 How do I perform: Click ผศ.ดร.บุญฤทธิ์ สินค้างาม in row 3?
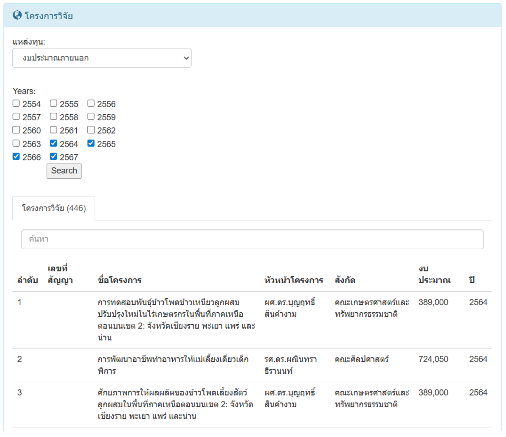click(x=290, y=399)
